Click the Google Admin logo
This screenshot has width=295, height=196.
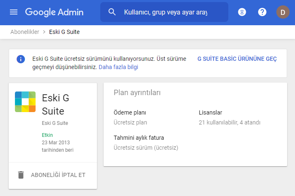tap(54, 12)
